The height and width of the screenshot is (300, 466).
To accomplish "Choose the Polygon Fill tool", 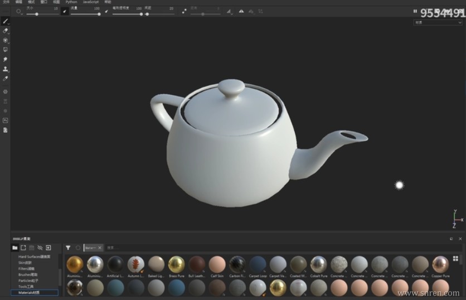I will click(x=6, y=50).
